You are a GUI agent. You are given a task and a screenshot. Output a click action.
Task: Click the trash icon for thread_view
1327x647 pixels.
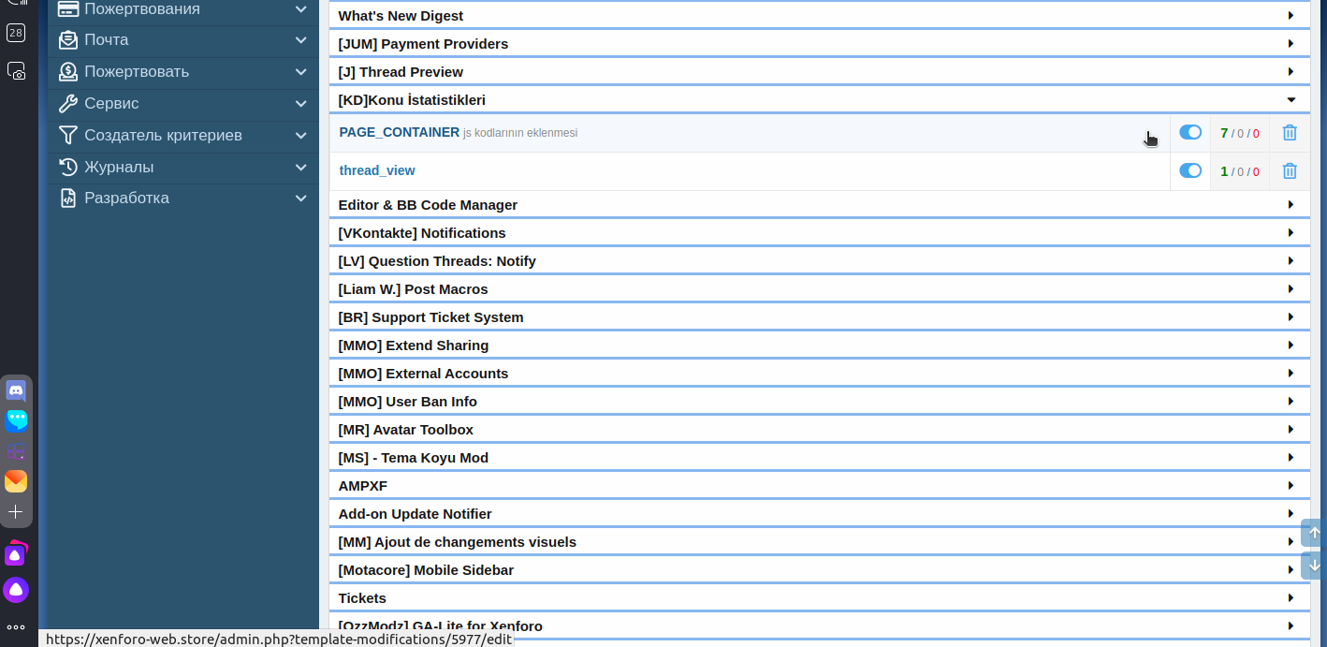tap(1290, 171)
